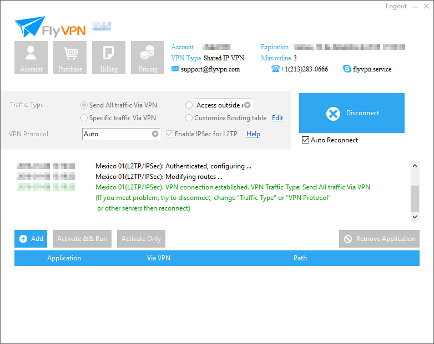Click the Add application button

pyautogui.click(x=31, y=239)
